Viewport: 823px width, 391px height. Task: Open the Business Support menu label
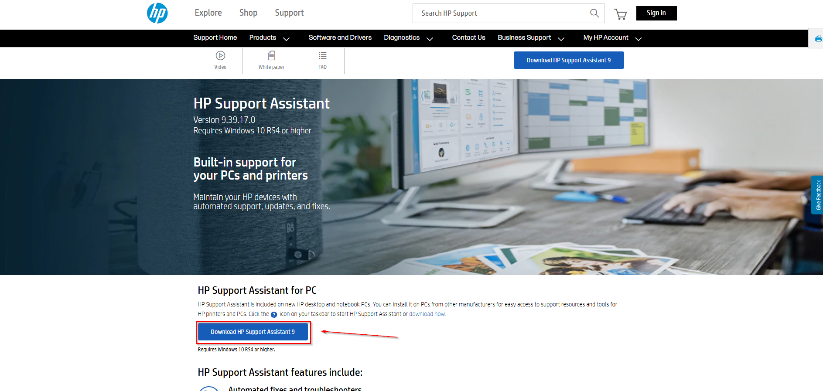pyautogui.click(x=524, y=37)
